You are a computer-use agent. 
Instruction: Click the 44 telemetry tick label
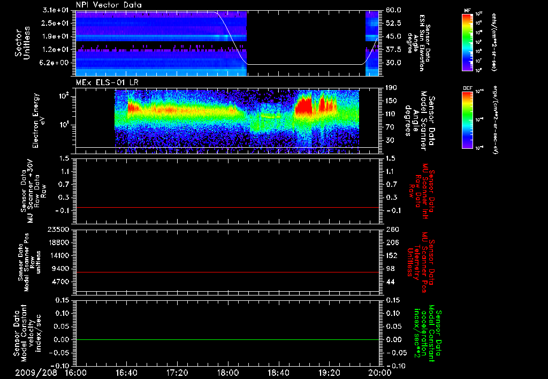(390, 282)
